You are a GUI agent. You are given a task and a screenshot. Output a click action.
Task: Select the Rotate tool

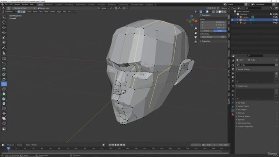pyautogui.click(x=4, y=32)
